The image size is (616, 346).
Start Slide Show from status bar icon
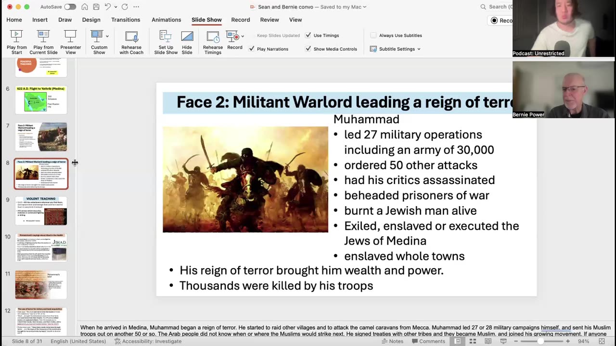tap(503, 341)
